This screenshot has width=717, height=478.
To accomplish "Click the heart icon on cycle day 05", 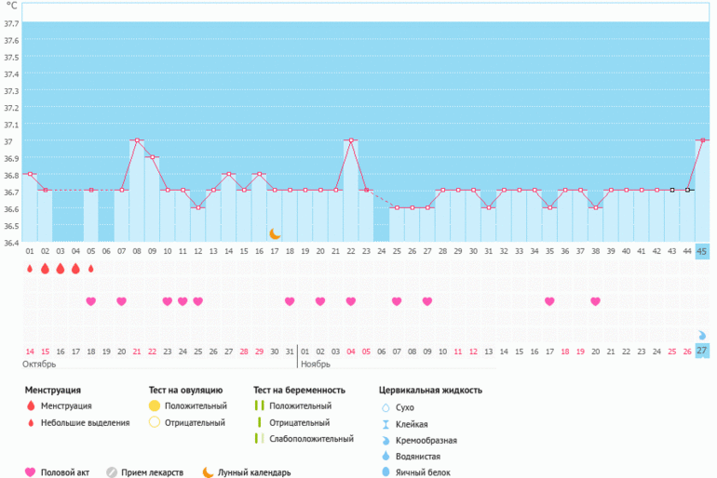I will click(90, 301).
